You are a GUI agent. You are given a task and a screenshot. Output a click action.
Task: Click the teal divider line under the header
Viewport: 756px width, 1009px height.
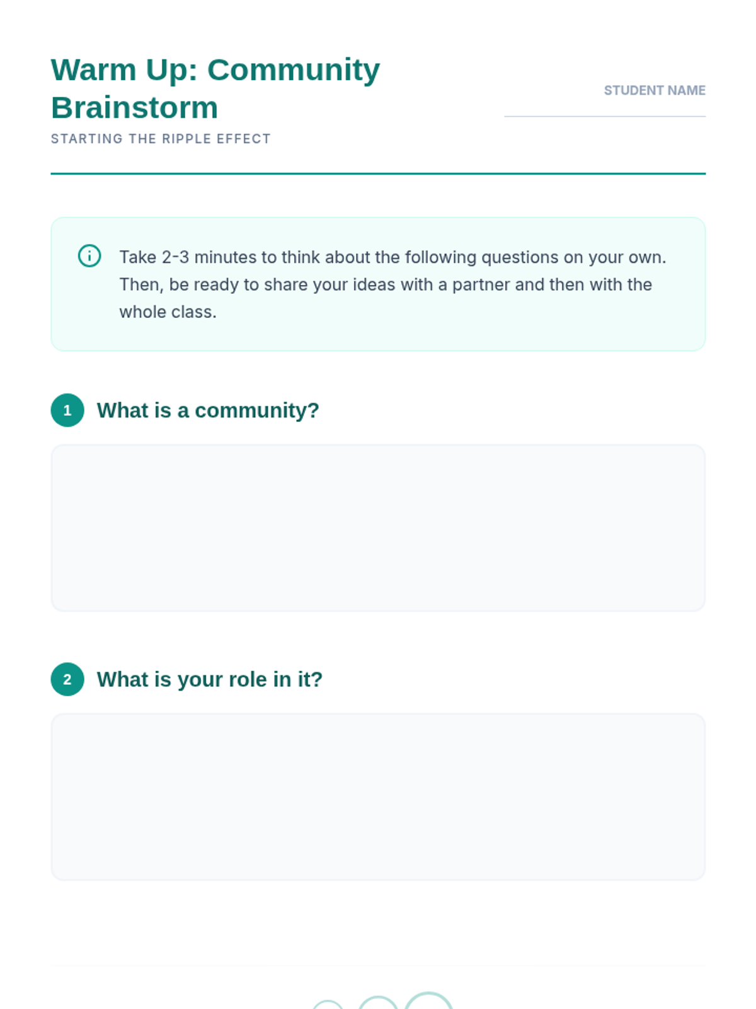(378, 173)
